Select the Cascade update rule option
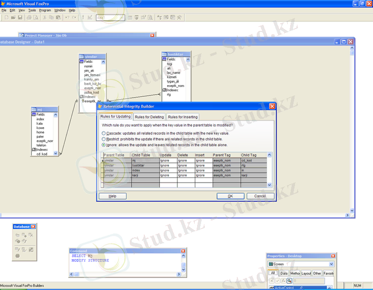The height and width of the screenshot is (290, 373). click(103, 133)
